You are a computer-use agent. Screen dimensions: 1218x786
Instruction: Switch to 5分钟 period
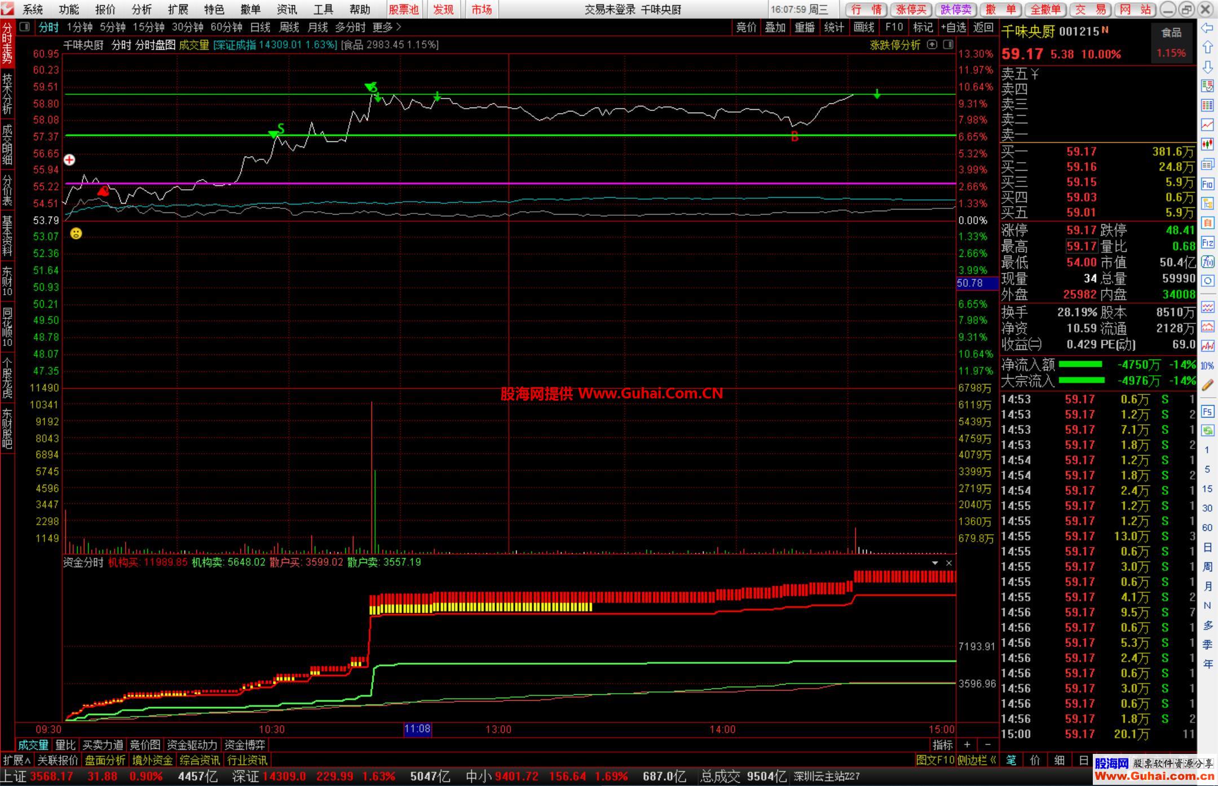click(x=113, y=27)
